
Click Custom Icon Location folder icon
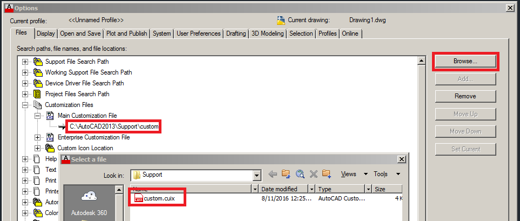point(50,148)
